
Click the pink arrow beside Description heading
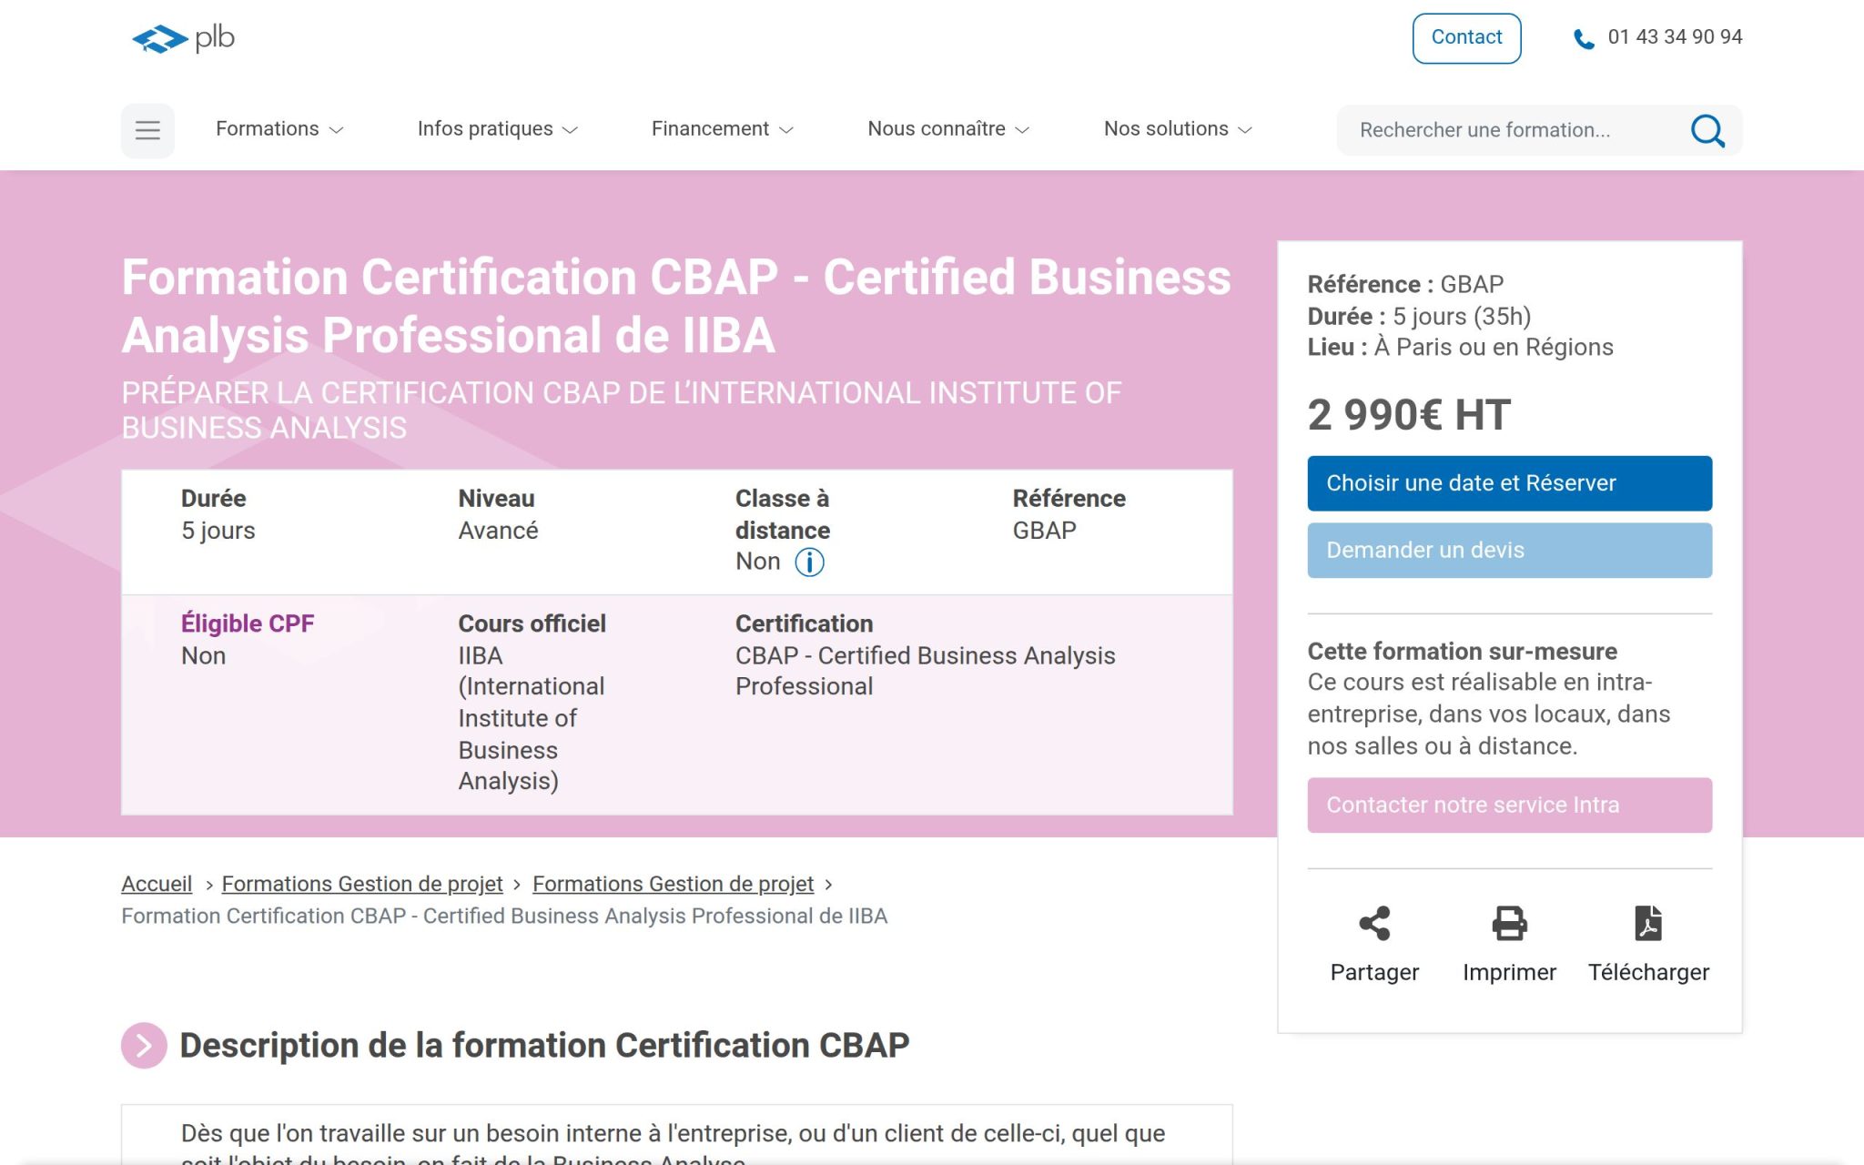[x=144, y=1045]
